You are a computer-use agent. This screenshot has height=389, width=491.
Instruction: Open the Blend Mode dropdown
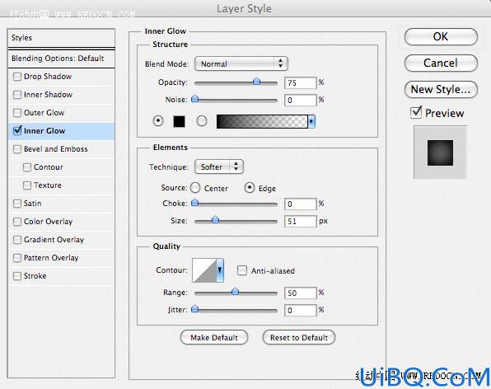[241, 64]
